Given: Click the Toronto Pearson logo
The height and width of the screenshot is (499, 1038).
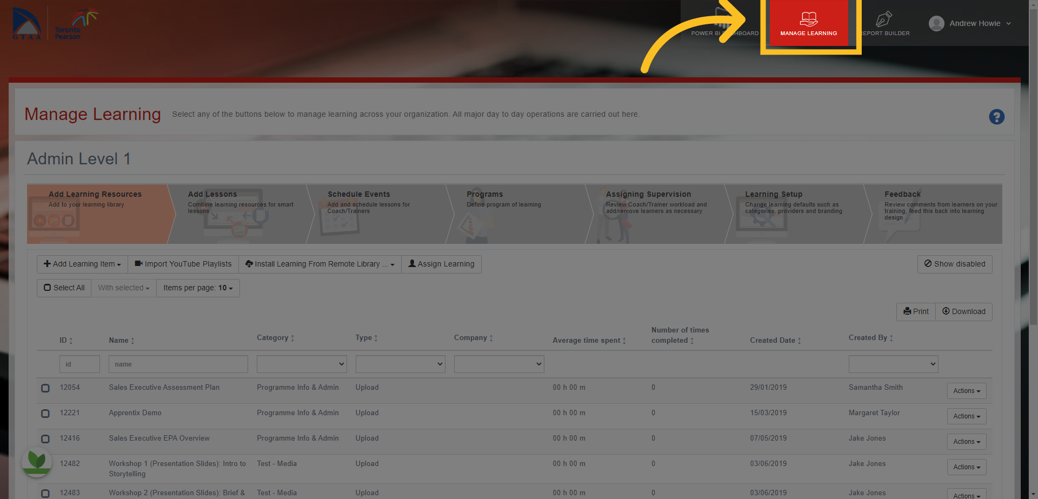Looking at the screenshot, I should (x=77, y=24).
